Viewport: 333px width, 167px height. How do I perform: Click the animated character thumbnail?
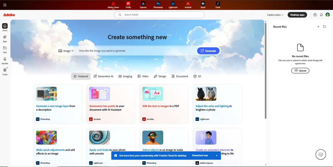[206, 138]
